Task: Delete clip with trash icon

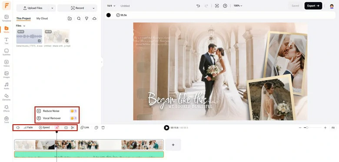Action: 103,128
